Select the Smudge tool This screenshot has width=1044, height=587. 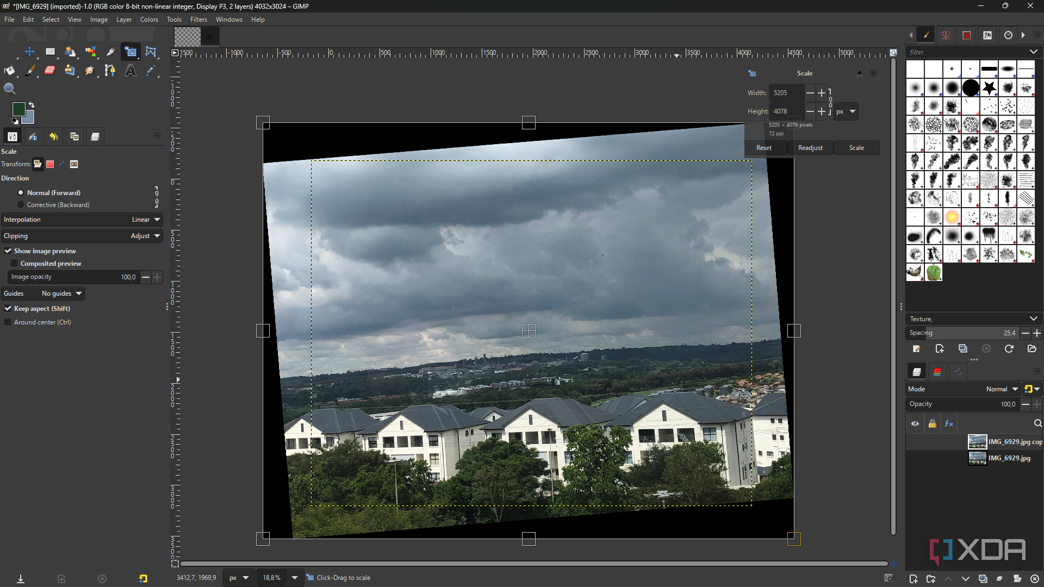90,70
